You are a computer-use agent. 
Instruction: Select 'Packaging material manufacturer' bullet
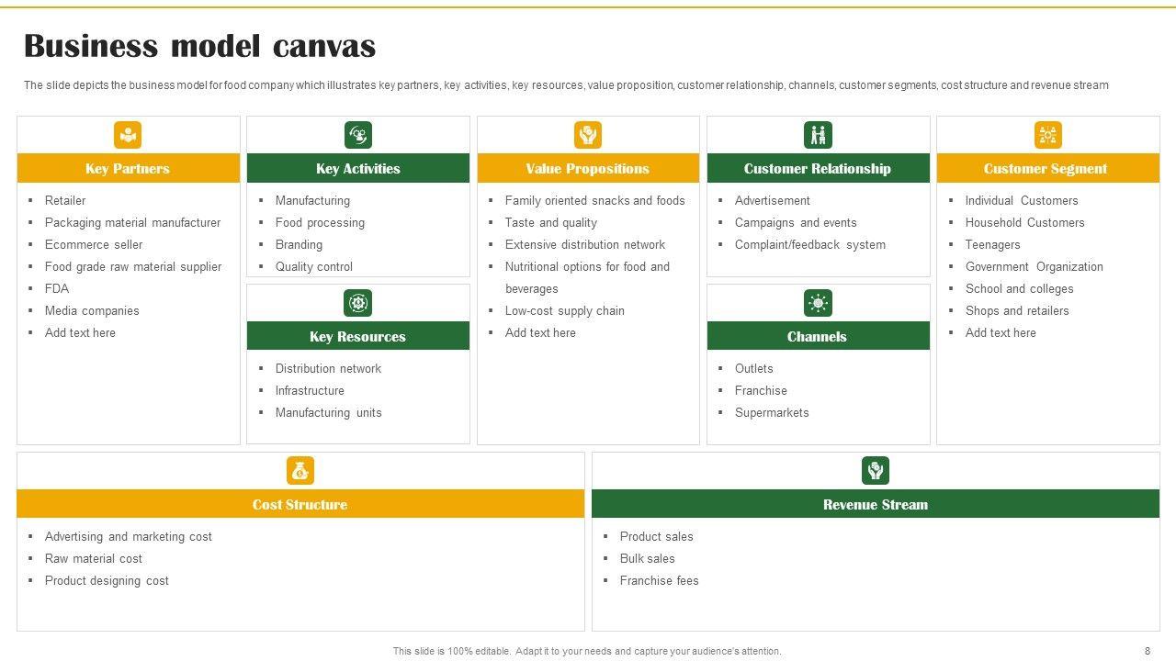[x=132, y=222]
